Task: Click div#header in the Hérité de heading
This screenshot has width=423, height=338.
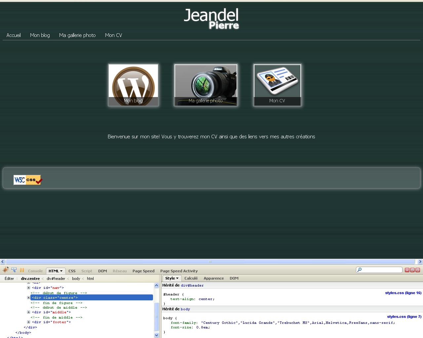Action: (x=192, y=286)
